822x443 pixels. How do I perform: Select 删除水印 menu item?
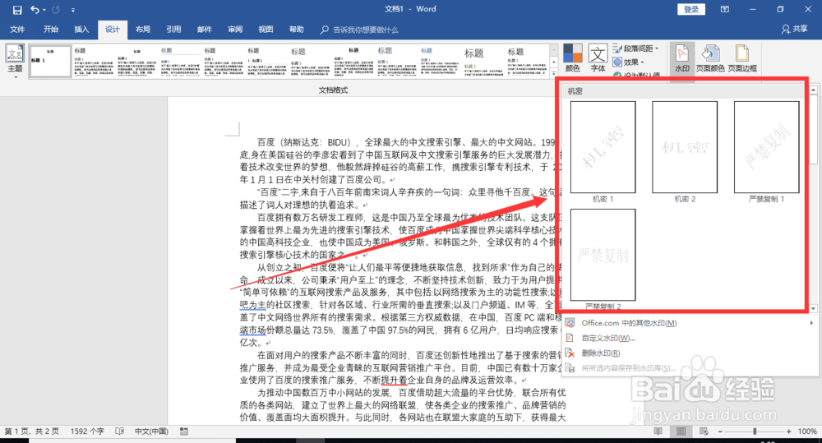tap(690, 353)
